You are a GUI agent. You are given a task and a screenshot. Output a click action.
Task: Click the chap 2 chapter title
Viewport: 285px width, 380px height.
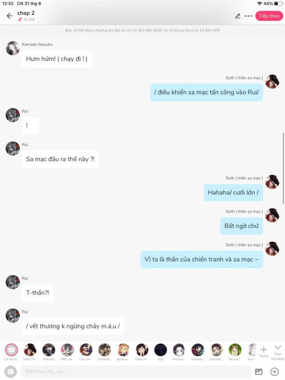click(26, 13)
